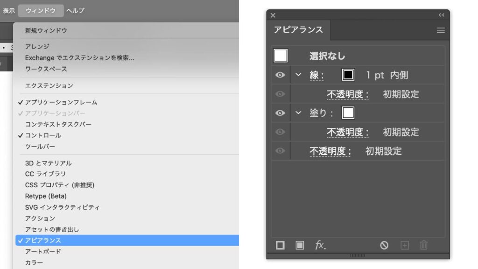Viewport: 478px width, 269px height.
Task: Toggle eye of fill's 不透明度 row
Action: point(280,132)
